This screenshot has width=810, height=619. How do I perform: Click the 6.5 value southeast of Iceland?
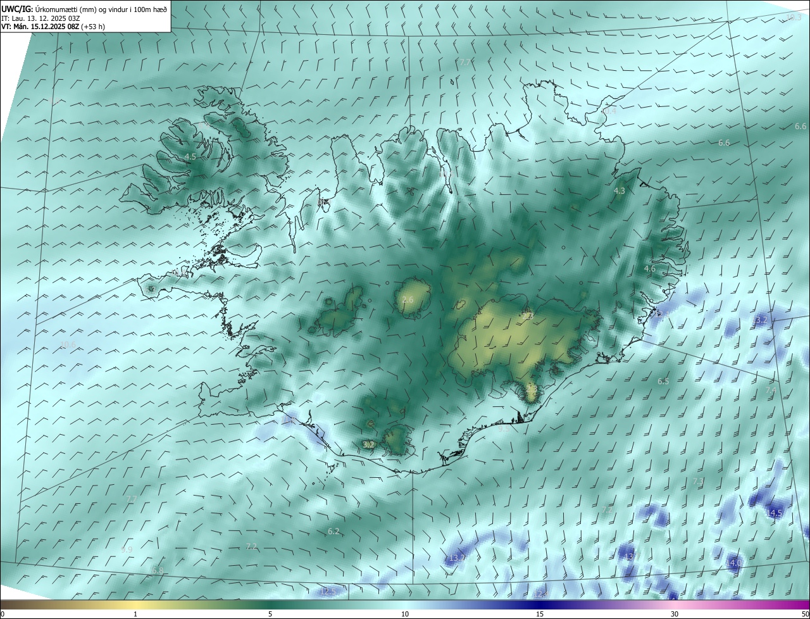pos(663,382)
